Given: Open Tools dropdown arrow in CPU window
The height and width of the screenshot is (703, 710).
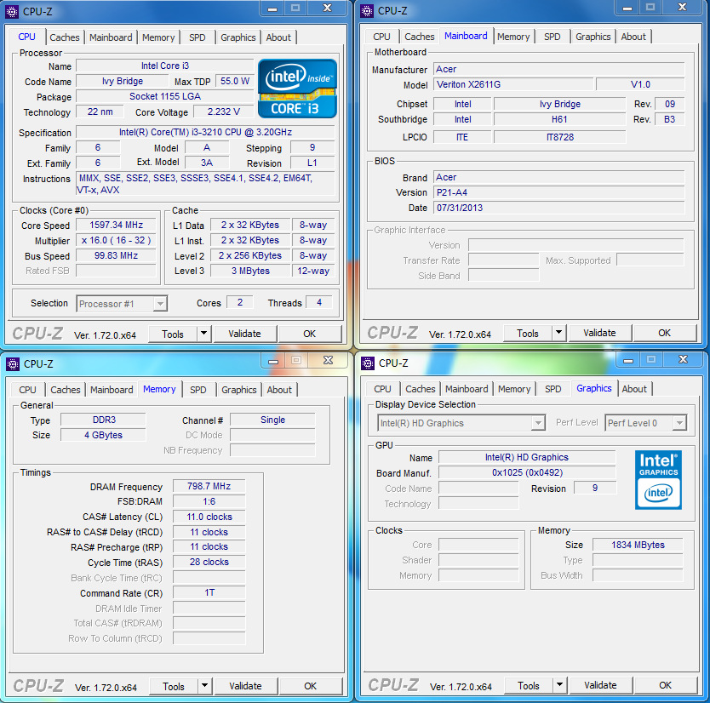Looking at the screenshot, I should (x=203, y=334).
